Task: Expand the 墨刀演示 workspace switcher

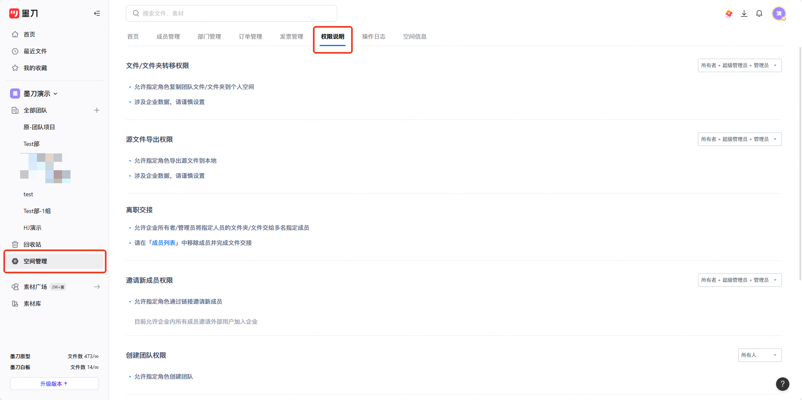Action: tap(34, 94)
